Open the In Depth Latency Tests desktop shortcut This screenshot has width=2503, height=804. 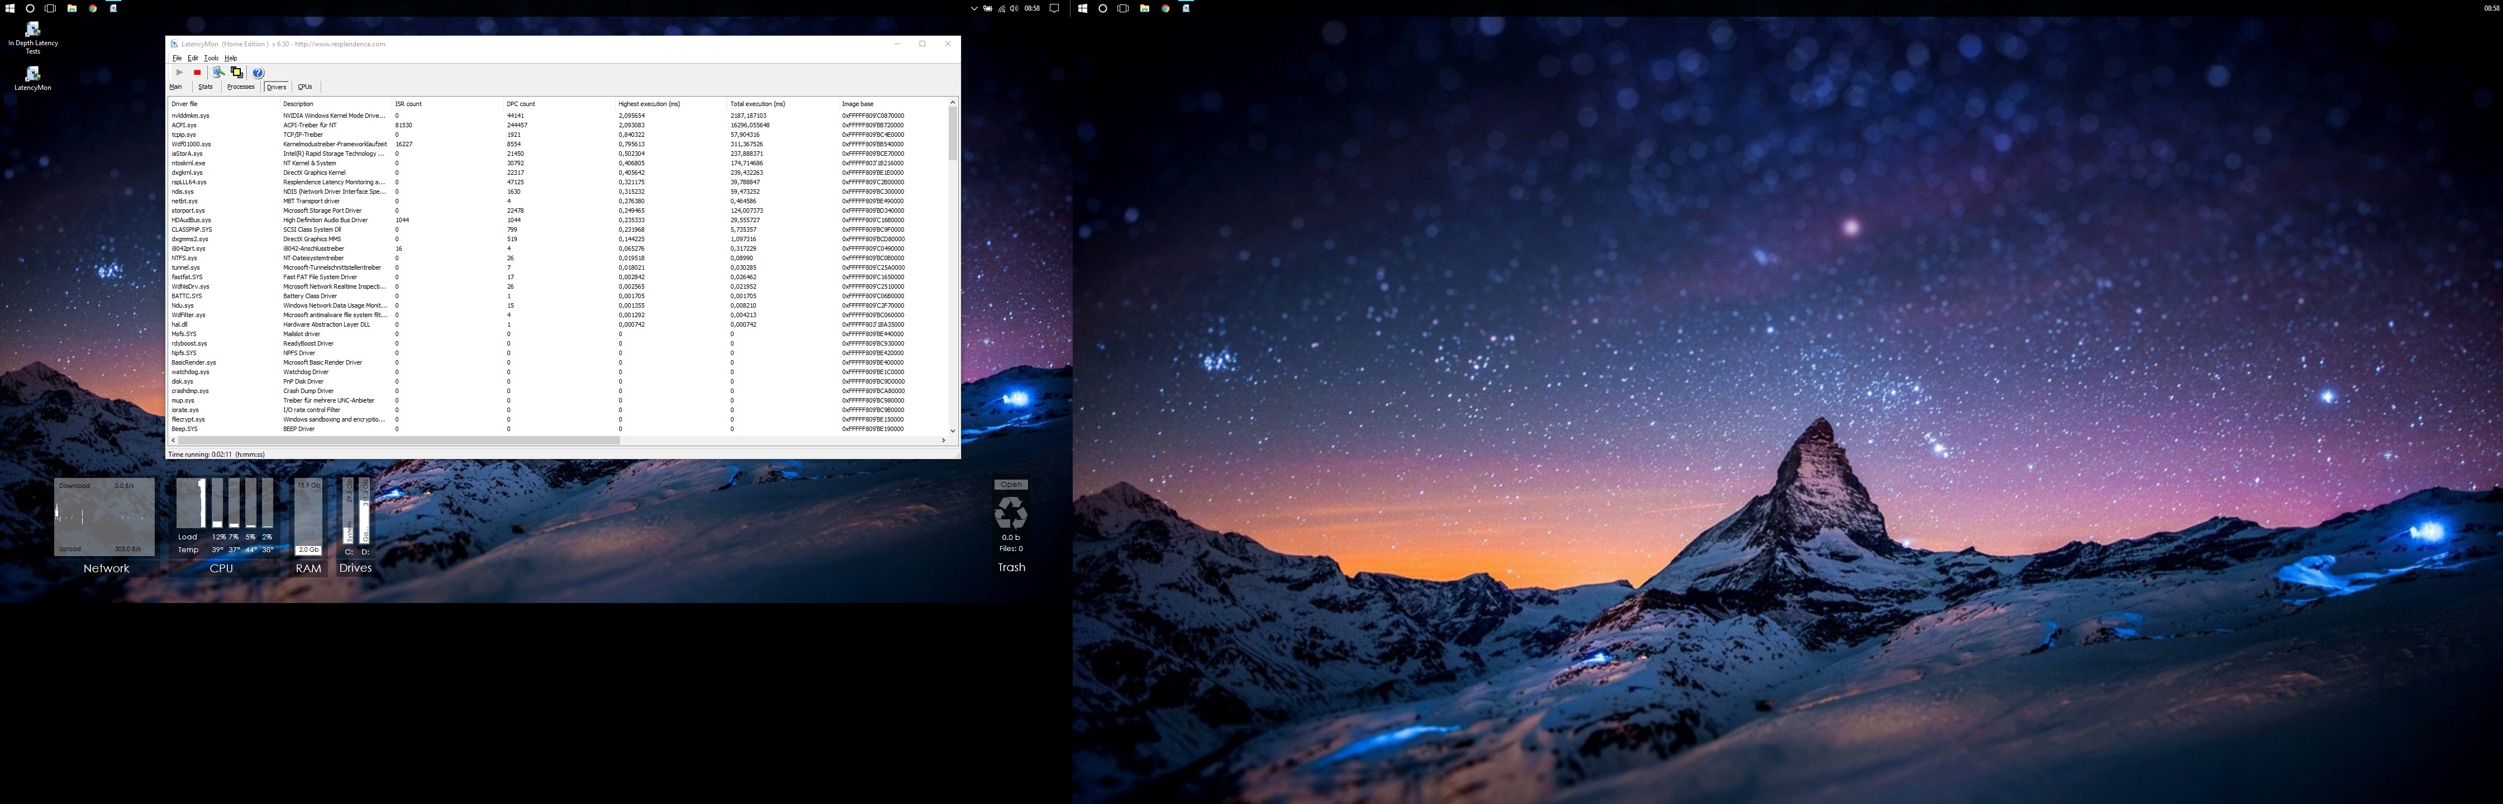(x=33, y=38)
